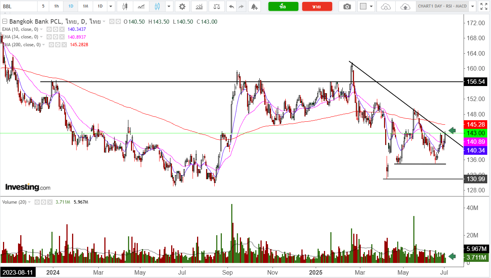491x278 pixels.
Task: Click the 5.967M volume axis label
Action: pos(476,249)
